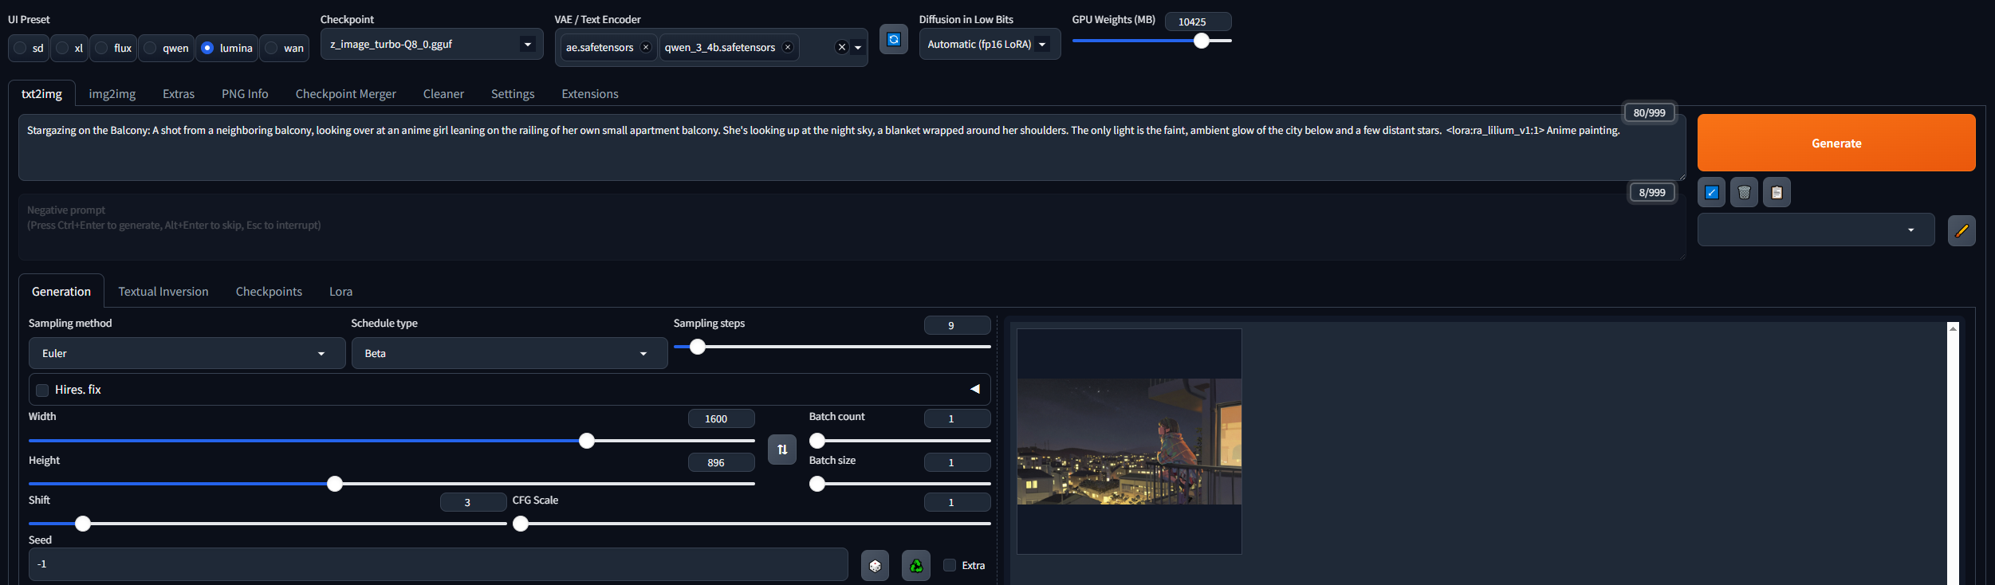Open the Extras tab
Screen dimensions: 1995x585
coord(179,93)
